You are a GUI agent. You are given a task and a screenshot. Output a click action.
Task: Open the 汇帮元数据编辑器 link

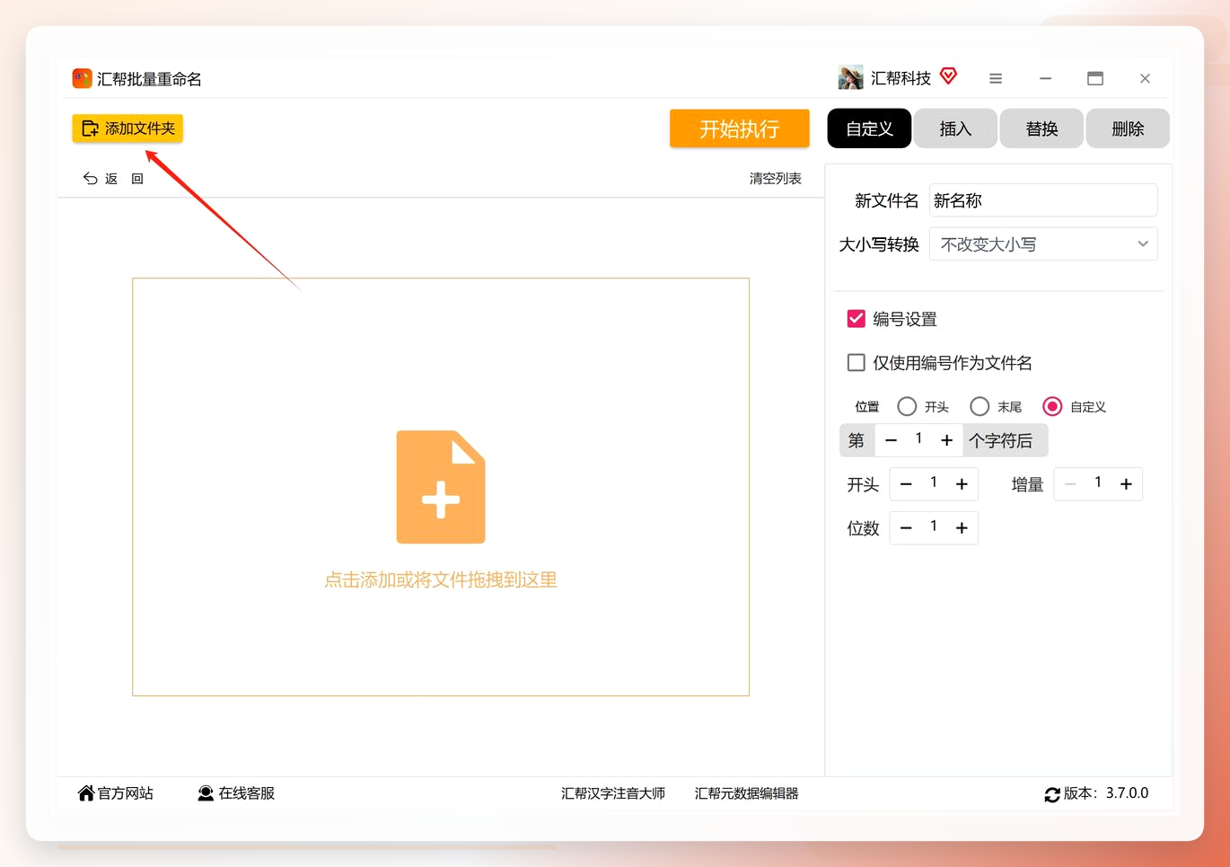(x=746, y=793)
